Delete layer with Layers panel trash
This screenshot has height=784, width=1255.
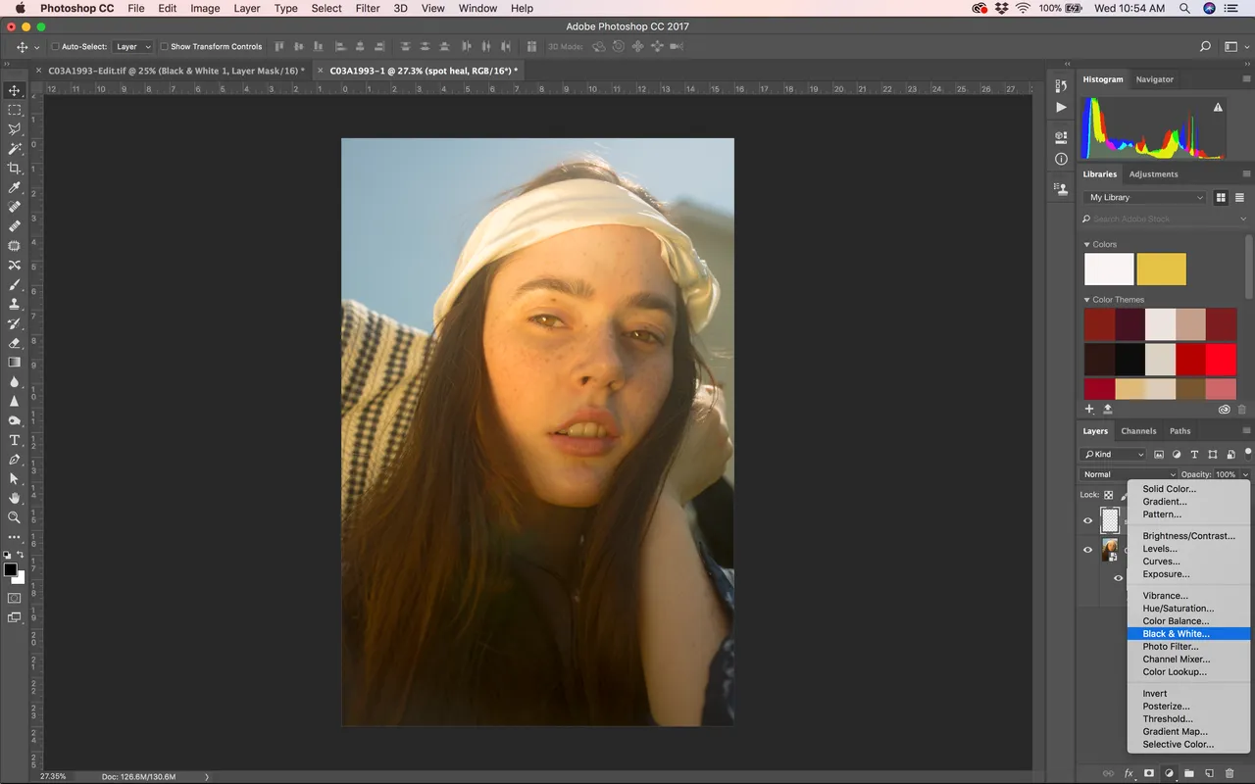(x=1230, y=774)
